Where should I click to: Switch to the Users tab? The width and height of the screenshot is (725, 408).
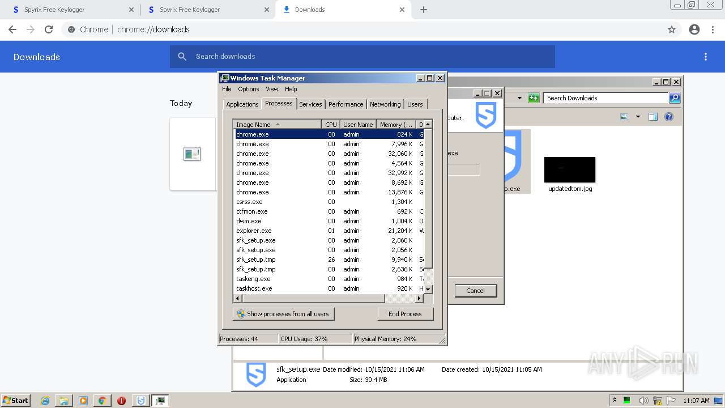pos(415,104)
